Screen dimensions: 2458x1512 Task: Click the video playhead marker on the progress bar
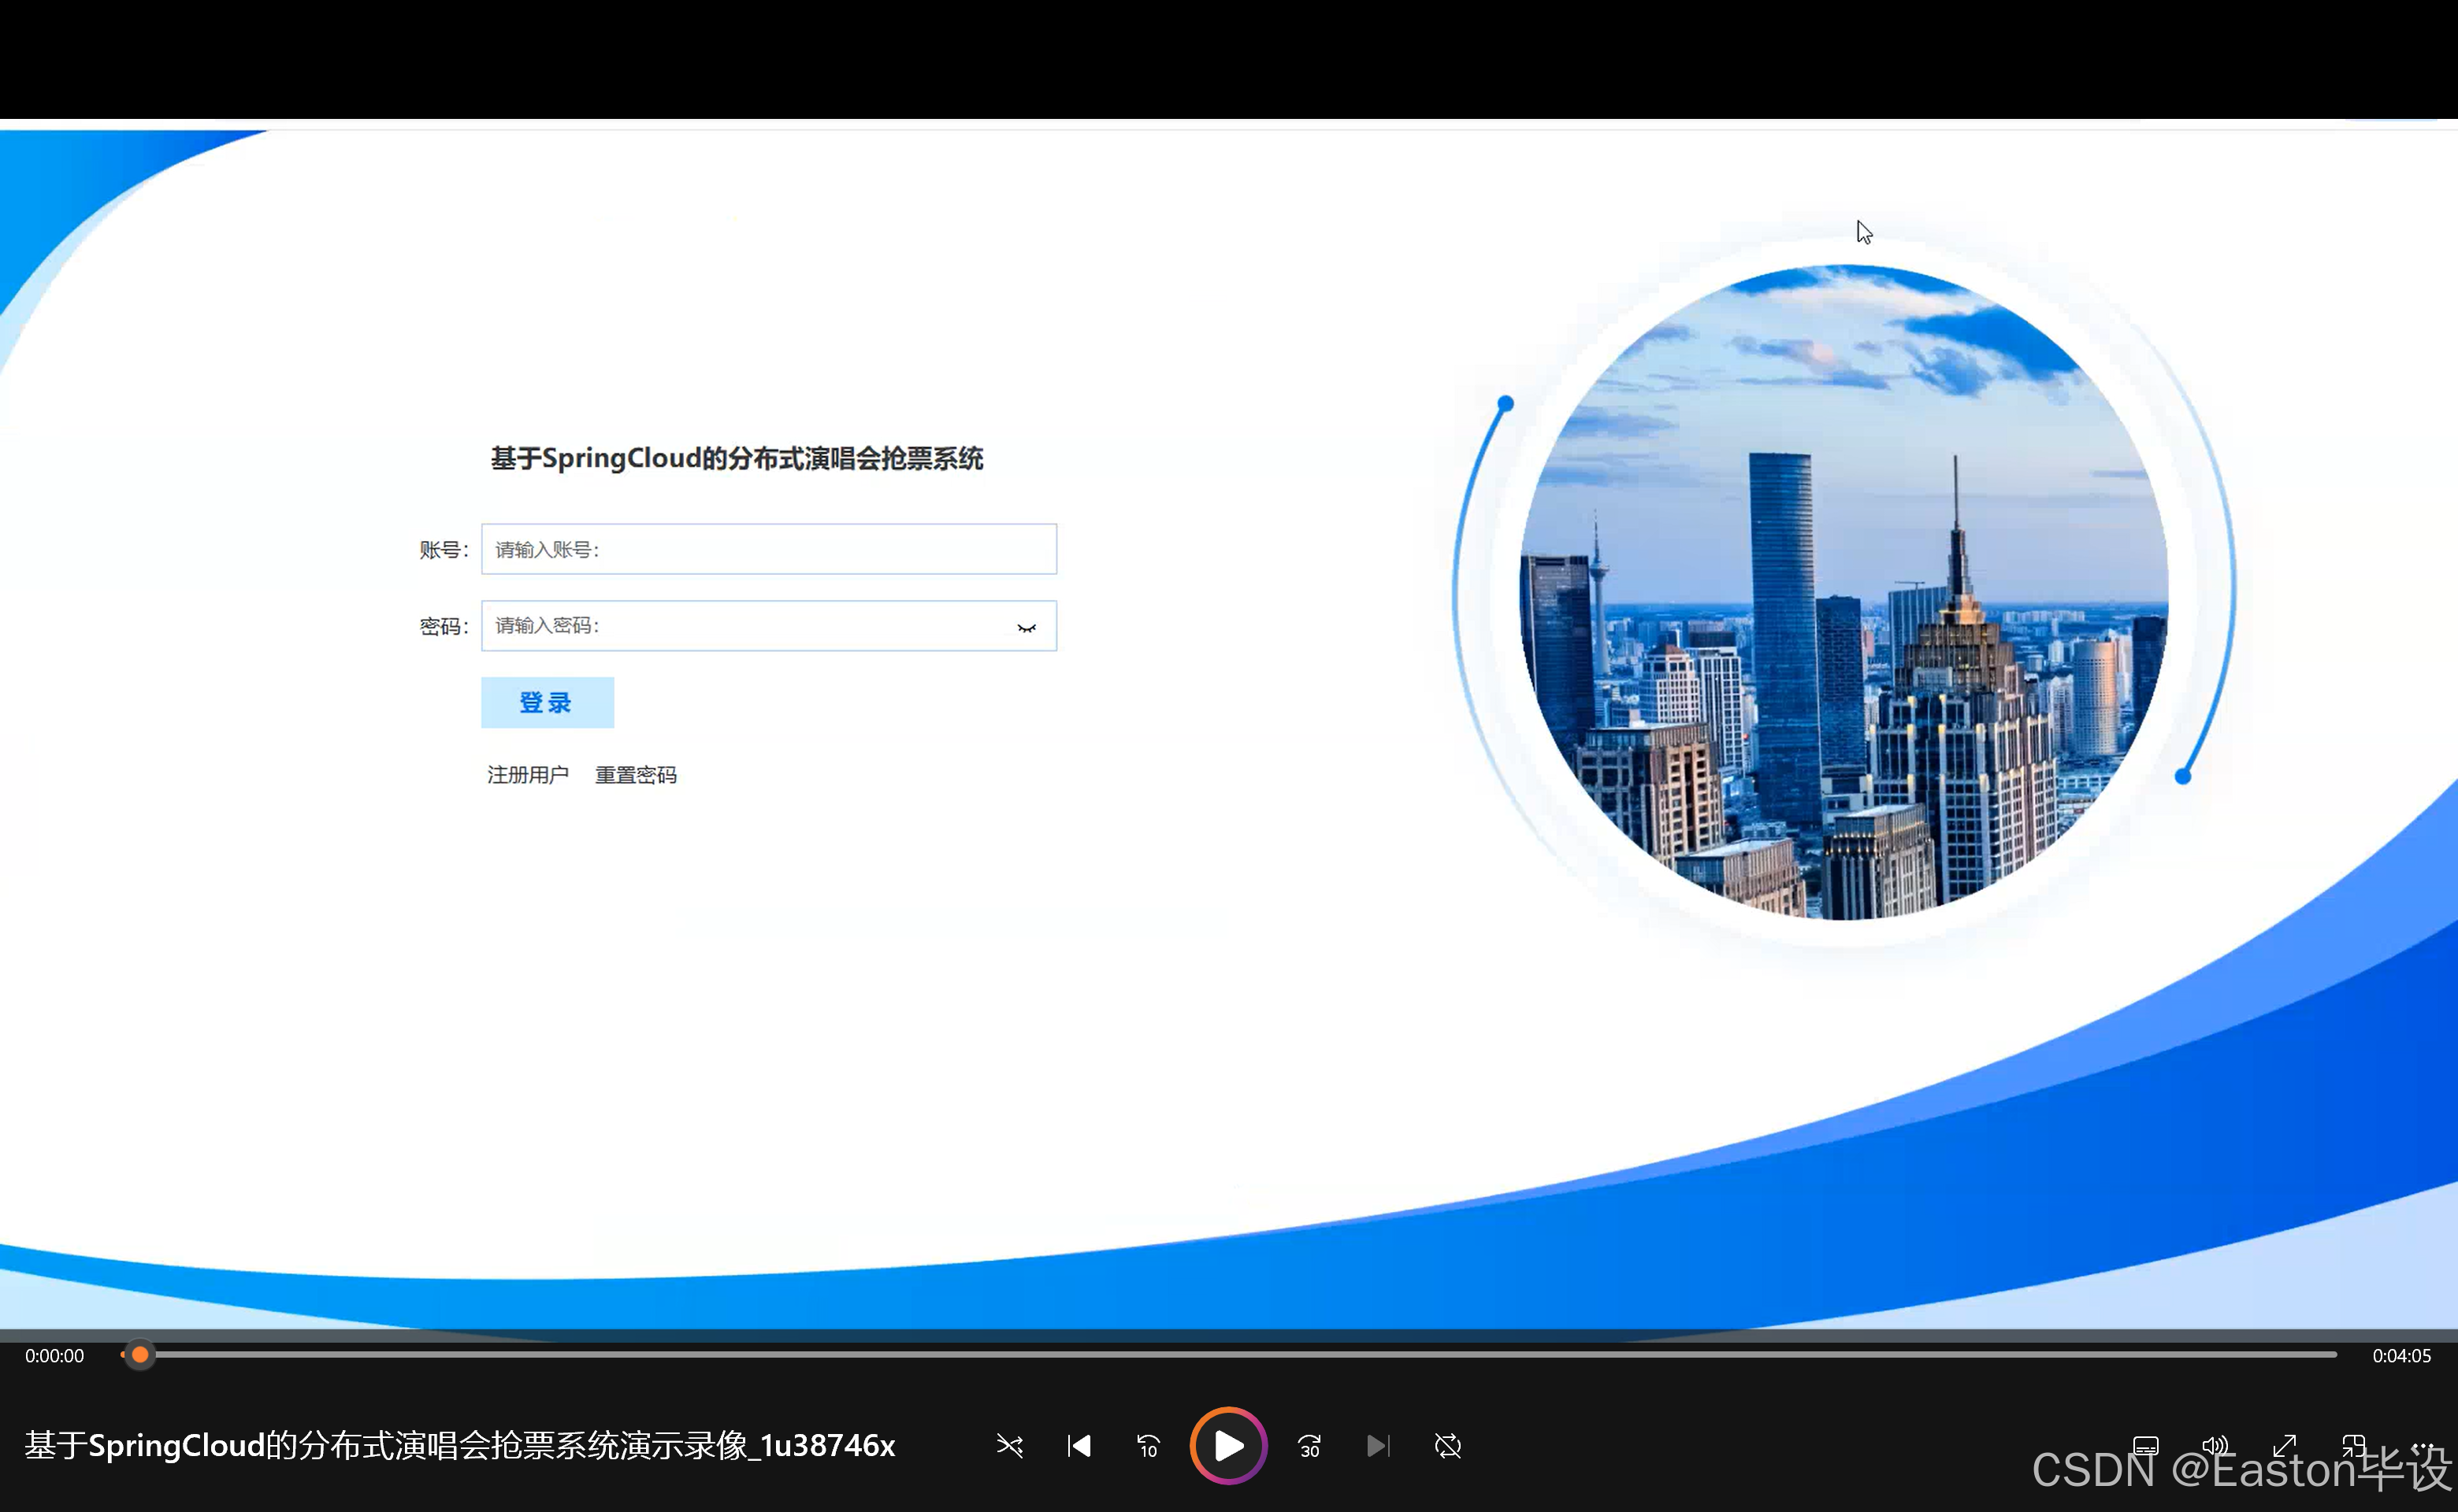[x=140, y=1355]
